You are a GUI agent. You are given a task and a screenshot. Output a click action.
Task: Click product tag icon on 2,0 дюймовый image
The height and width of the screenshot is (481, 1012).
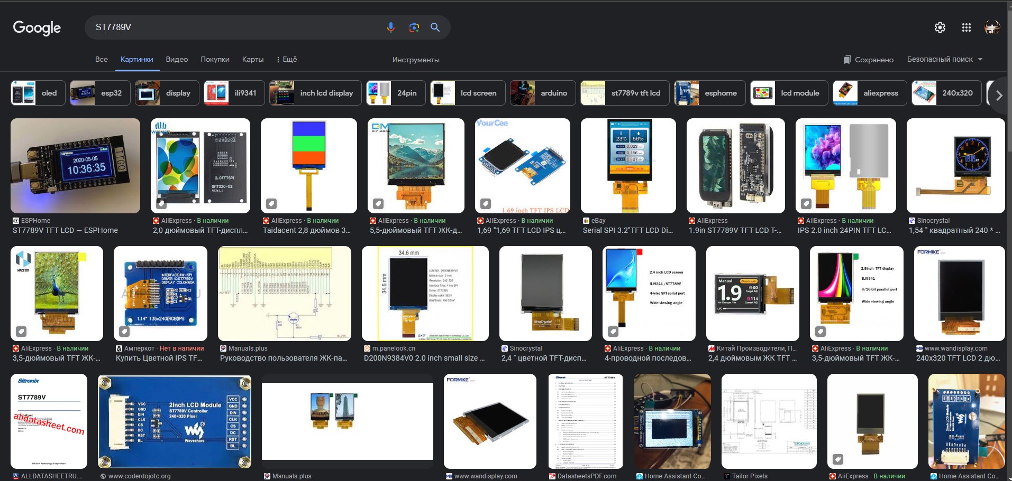161,203
